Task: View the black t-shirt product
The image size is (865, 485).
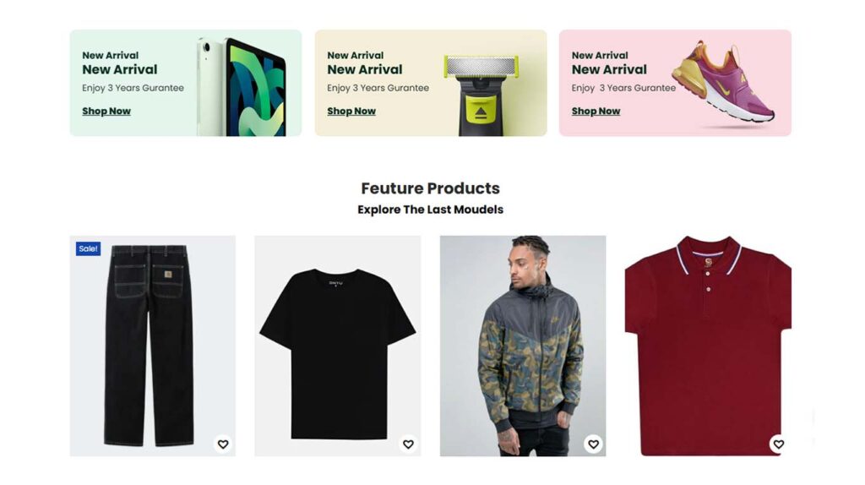Action: point(338,346)
